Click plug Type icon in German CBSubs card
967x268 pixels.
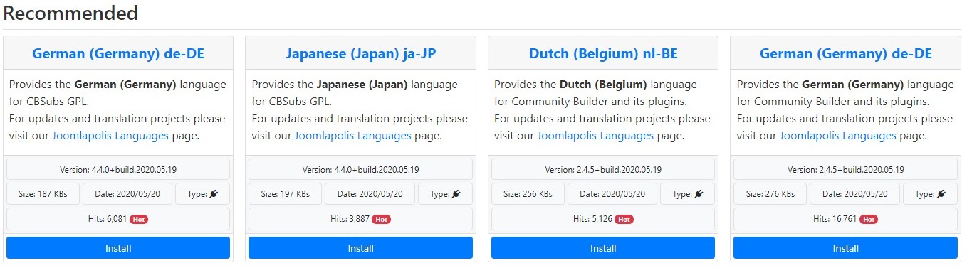coord(214,194)
